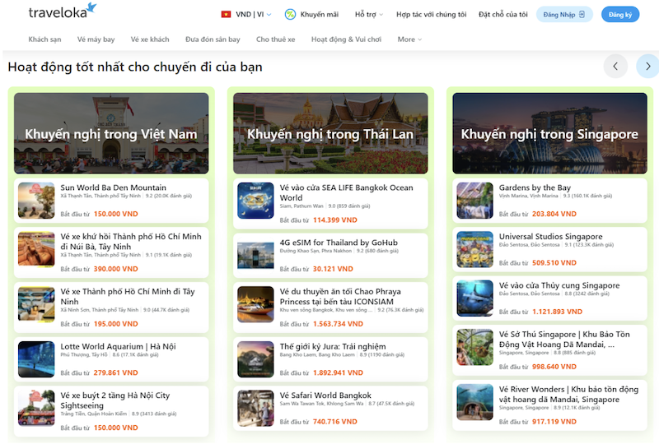The image size is (659, 444).
Task: Click the Chao Phraya Princess cruise thumbnail
Action: point(255,304)
